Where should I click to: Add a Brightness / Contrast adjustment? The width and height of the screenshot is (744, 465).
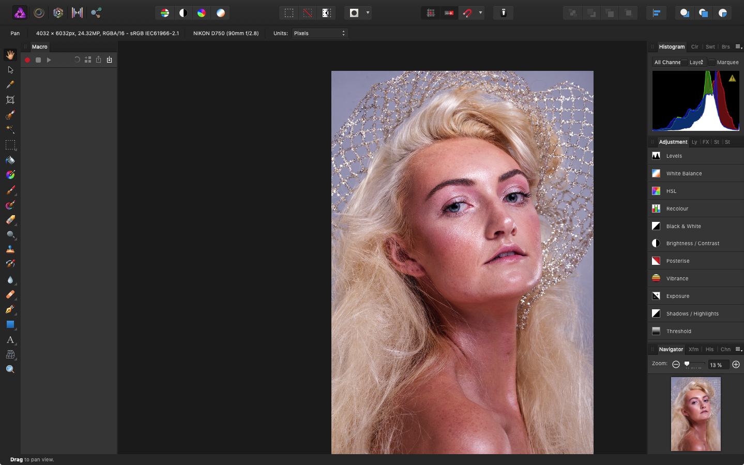pyautogui.click(x=696, y=243)
